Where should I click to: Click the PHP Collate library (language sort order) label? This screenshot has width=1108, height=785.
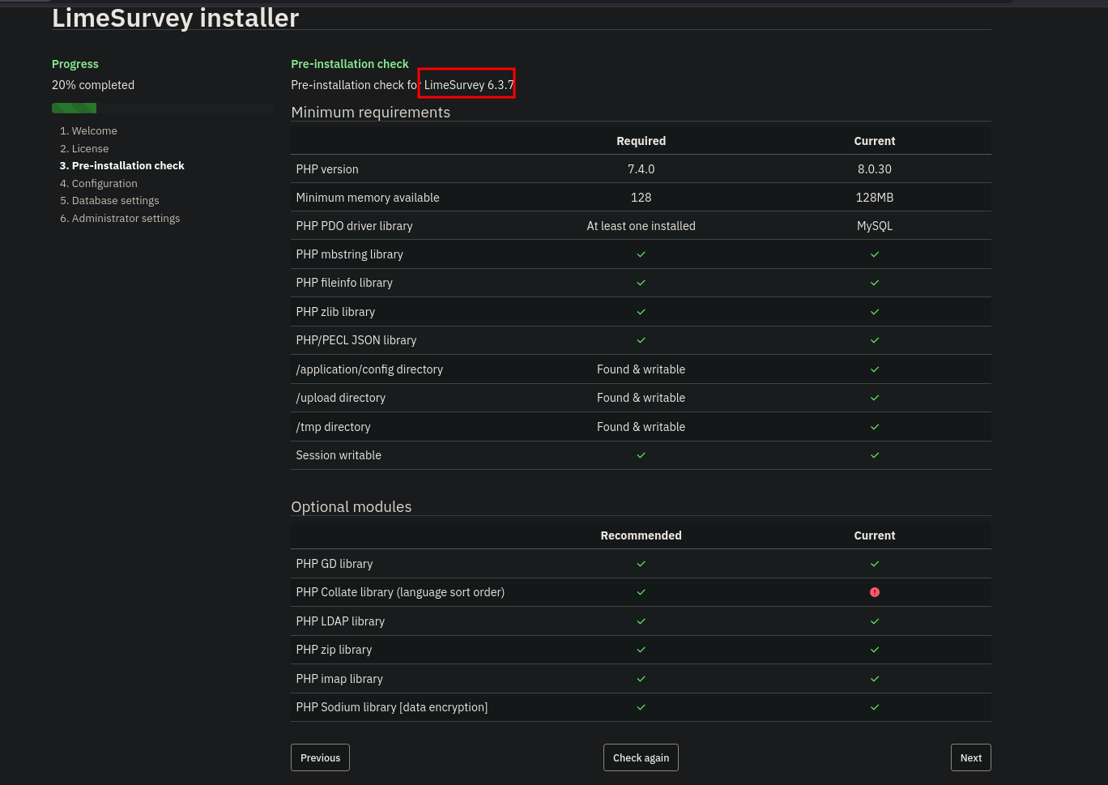click(x=400, y=592)
